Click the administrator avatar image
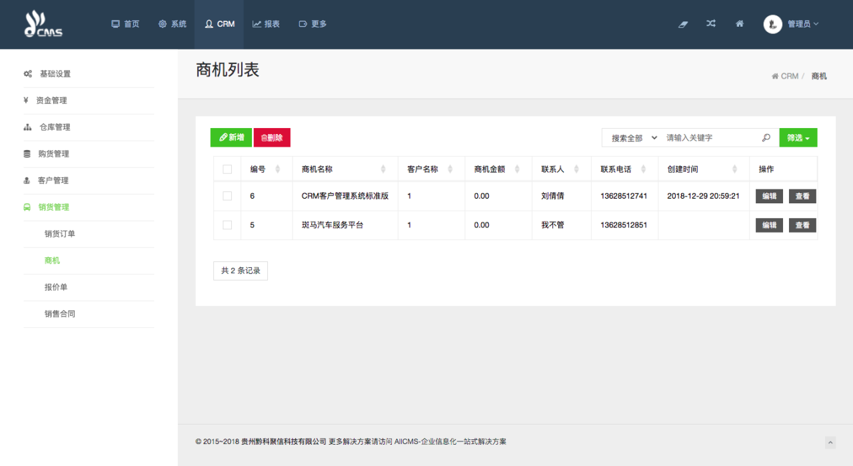Image resolution: width=853 pixels, height=466 pixels. coord(772,24)
